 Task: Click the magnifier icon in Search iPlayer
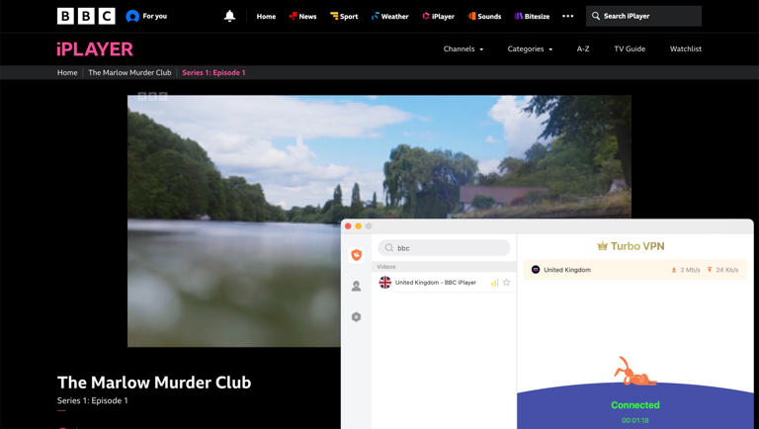pyautogui.click(x=595, y=16)
